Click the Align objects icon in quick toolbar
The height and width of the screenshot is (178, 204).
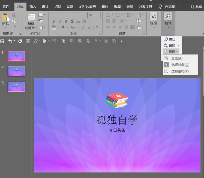44,41
